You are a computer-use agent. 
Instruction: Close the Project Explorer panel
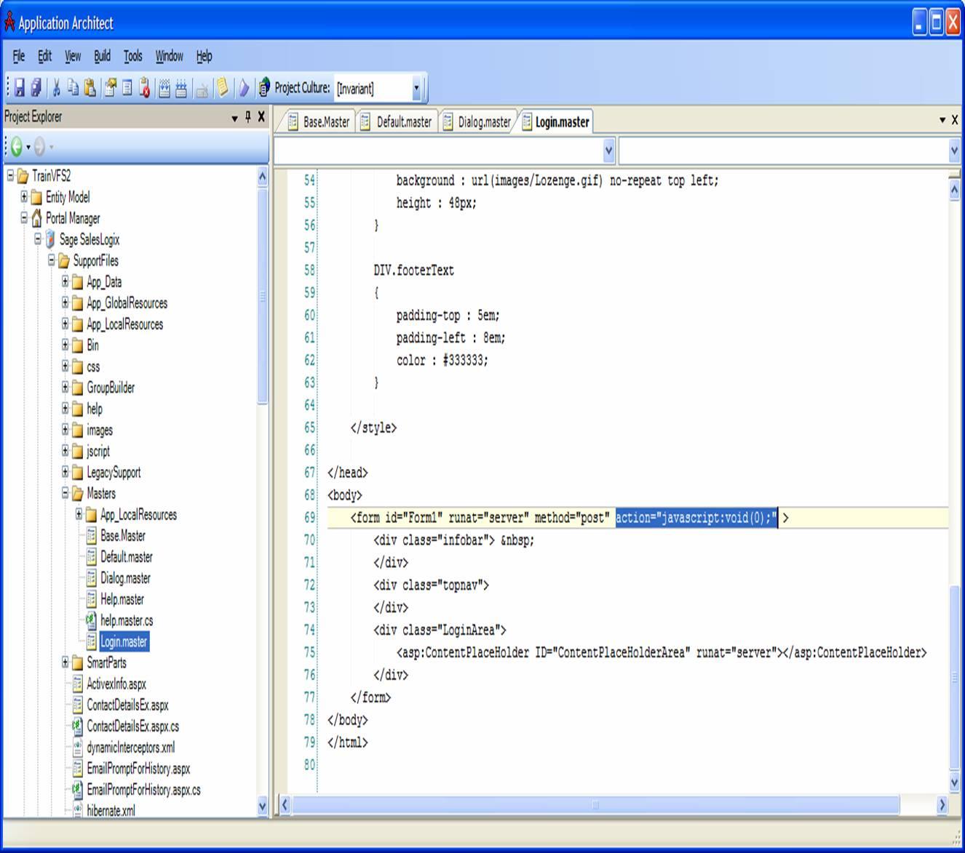coord(261,116)
